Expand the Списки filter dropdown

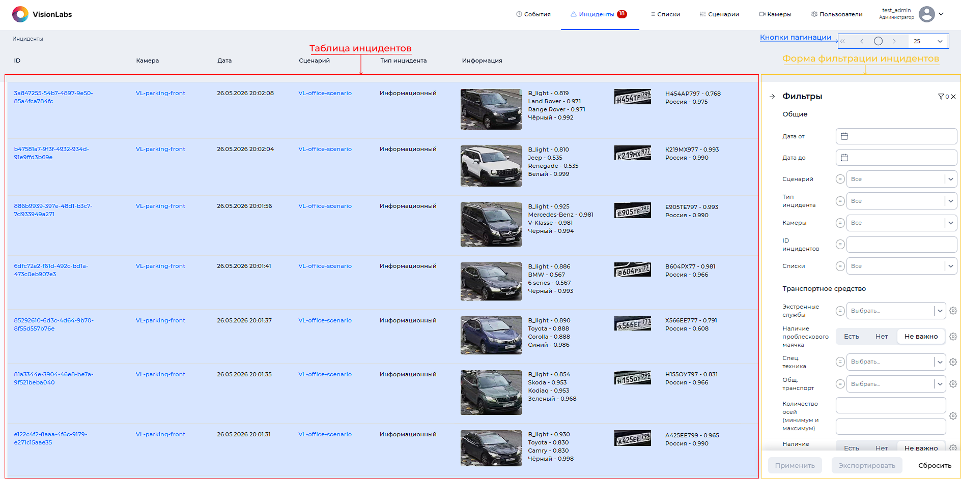coord(901,266)
